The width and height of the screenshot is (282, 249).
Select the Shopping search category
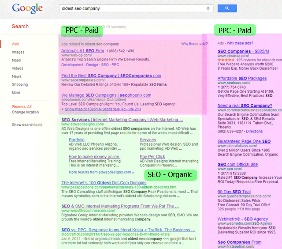[20, 84]
